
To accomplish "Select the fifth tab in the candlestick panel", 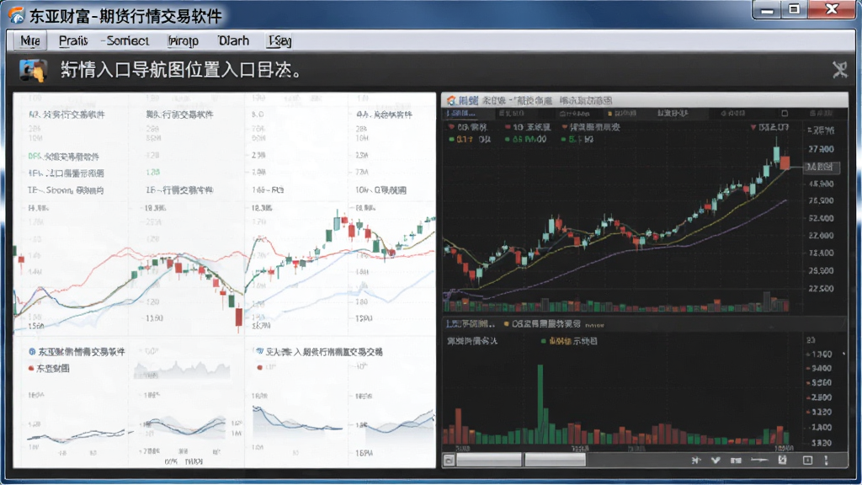I will point(673,114).
